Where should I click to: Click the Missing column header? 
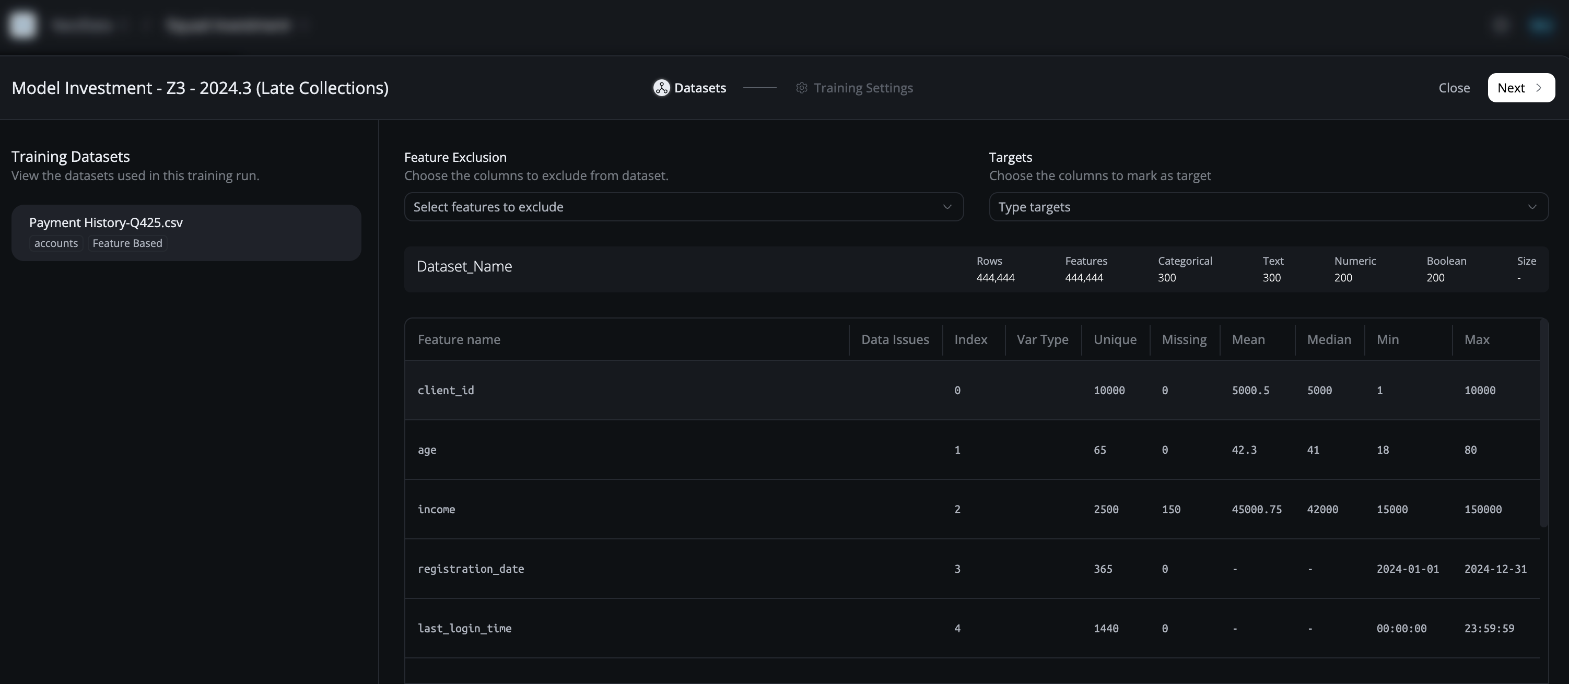(x=1184, y=339)
